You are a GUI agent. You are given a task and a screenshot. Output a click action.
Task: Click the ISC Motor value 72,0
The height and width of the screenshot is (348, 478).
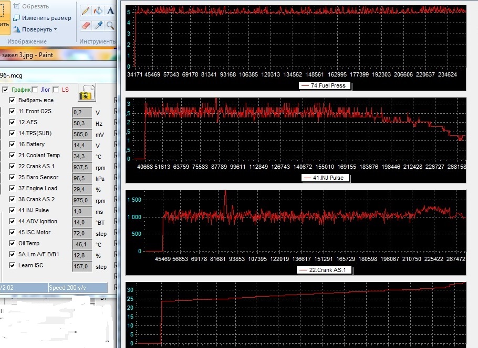(x=82, y=233)
